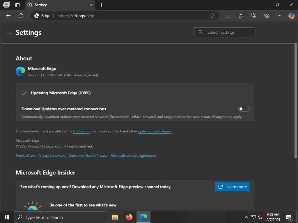Toggle Download Updates over metered connections

point(244,109)
